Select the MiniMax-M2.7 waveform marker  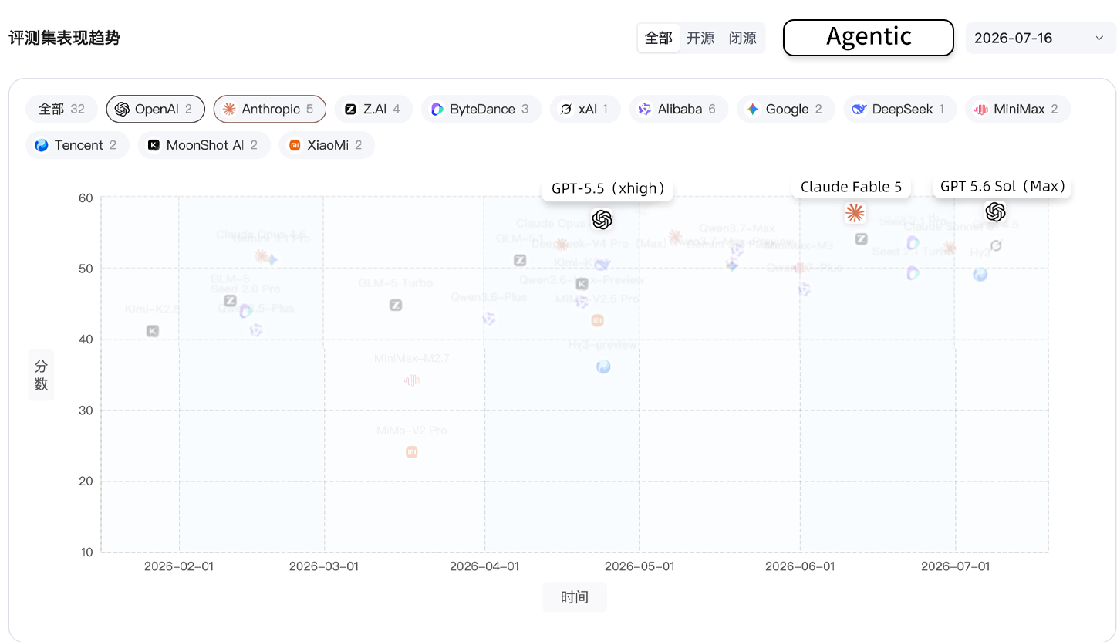[412, 380]
